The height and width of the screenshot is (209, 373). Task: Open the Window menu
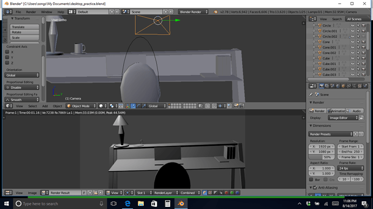46,12
